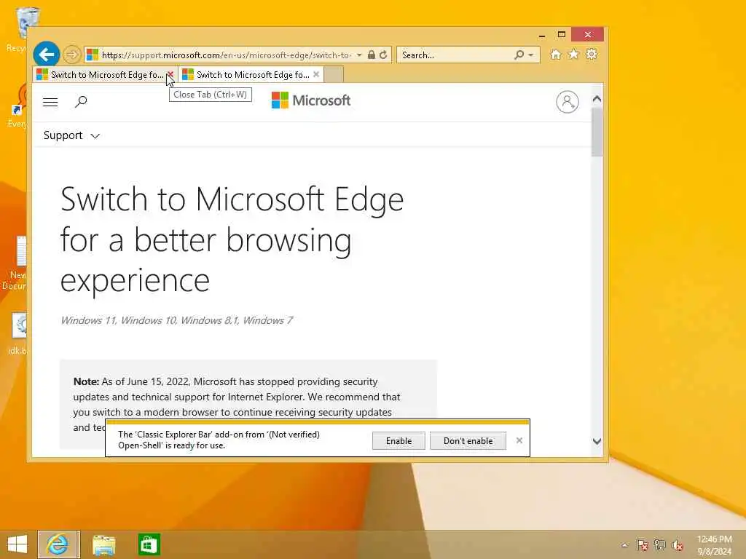Open a new tab with the blank tab button
The width and height of the screenshot is (746, 559).
tap(333, 75)
